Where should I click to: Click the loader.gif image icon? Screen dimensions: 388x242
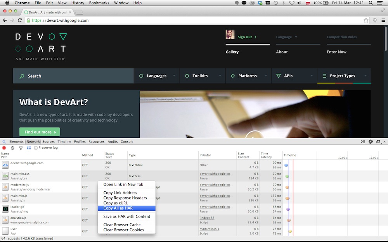[x=5, y=209]
